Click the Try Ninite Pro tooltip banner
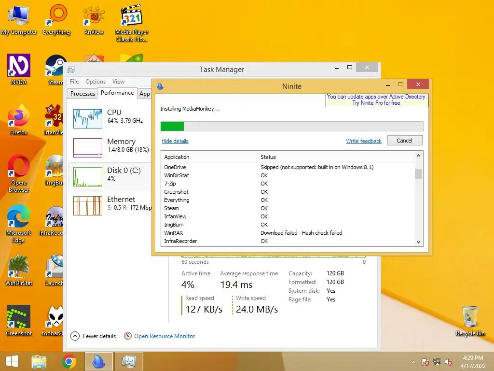The width and height of the screenshot is (494, 371). click(377, 100)
